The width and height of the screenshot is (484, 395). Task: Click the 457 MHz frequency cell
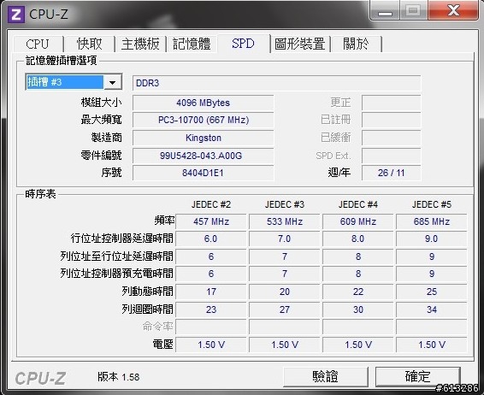pyautogui.click(x=211, y=221)
